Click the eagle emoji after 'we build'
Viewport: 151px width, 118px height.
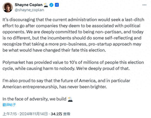click(x=70, y=99)
